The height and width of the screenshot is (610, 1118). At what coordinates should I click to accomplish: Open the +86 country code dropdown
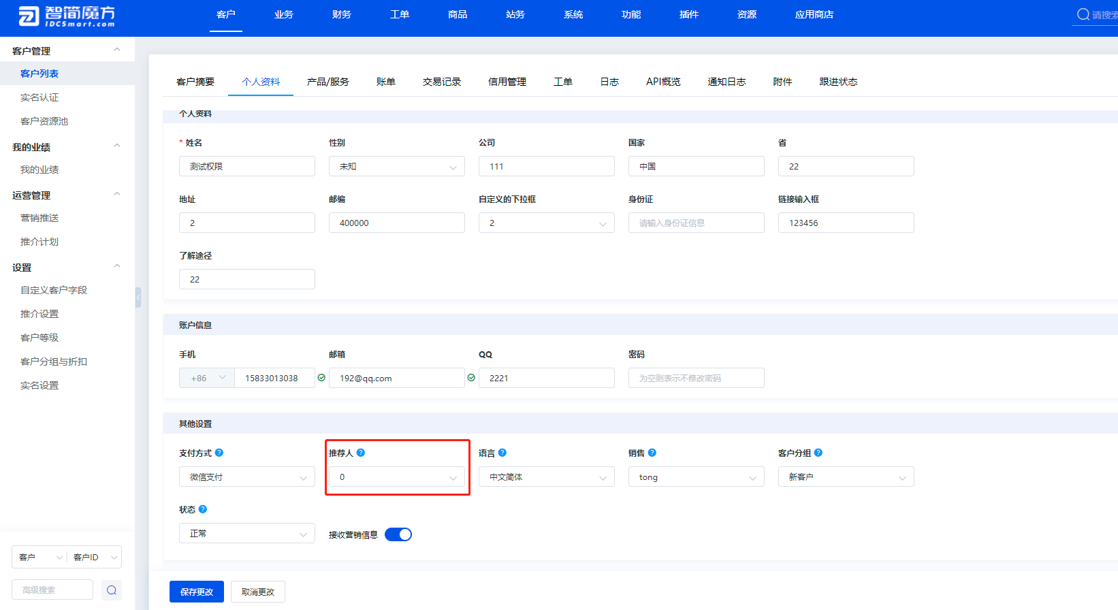[x=207, y=378]
